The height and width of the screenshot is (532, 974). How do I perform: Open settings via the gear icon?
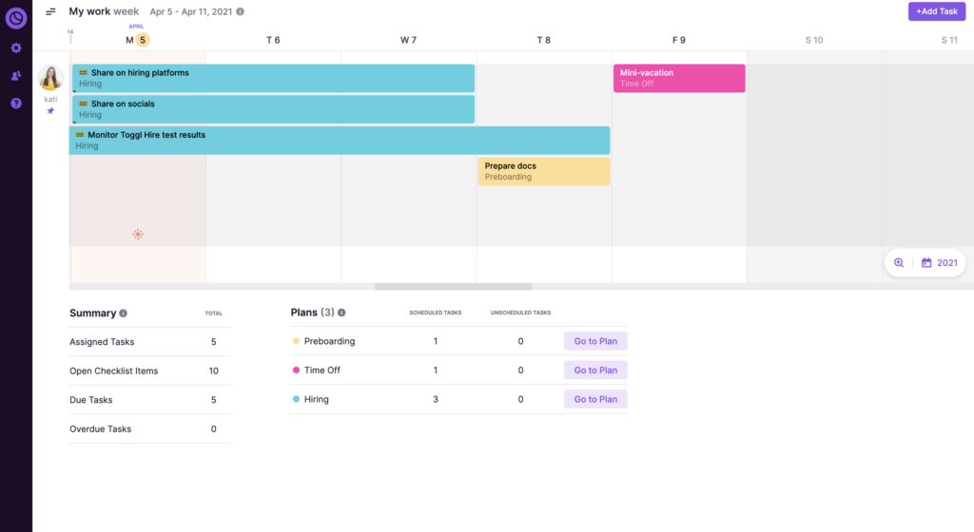(x=16, y=47)
